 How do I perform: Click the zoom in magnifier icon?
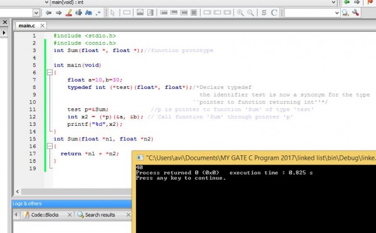click(x=240, y=13)
